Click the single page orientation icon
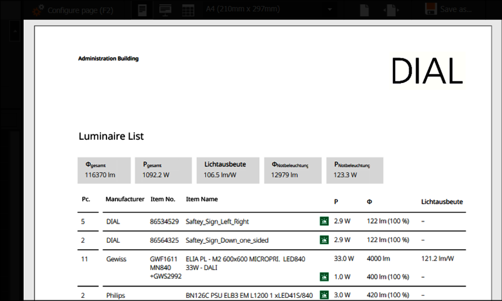Screen dimensions: 502x301 pyautogui.click(x=365, y=10)
